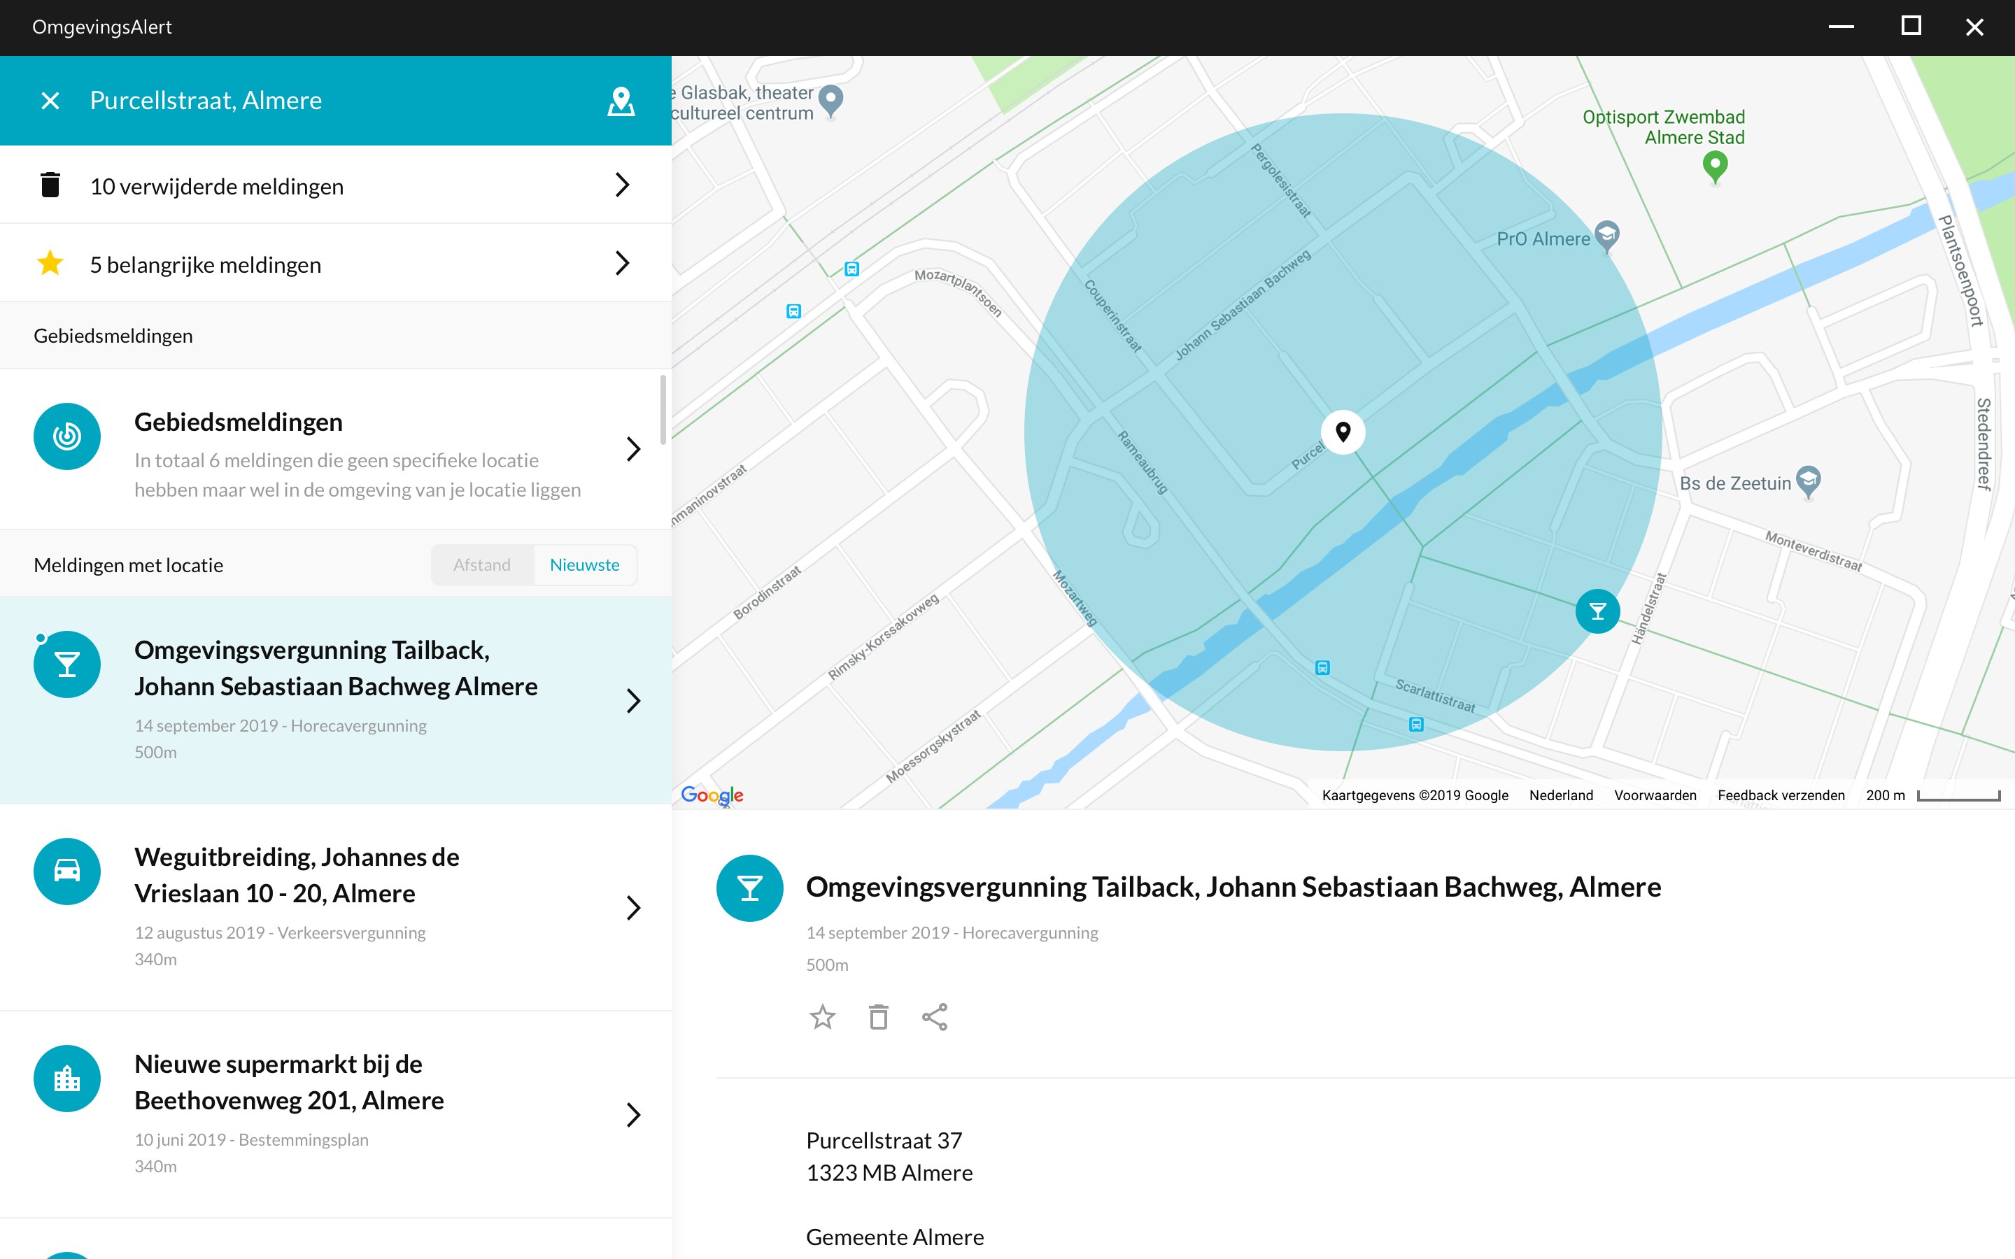Viewport: 2015px width, 1259px height.
Task: Close the Purcellstraat location panel
Action: tap(50, 101)
